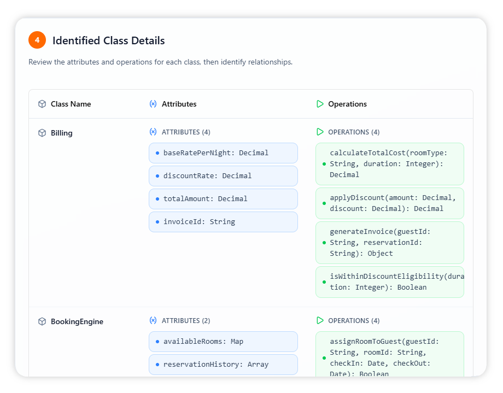Choose the totalAmount: Decimal attribute chip
The image size is (503, 393).
pyautogui.click(x=223, y=199)
